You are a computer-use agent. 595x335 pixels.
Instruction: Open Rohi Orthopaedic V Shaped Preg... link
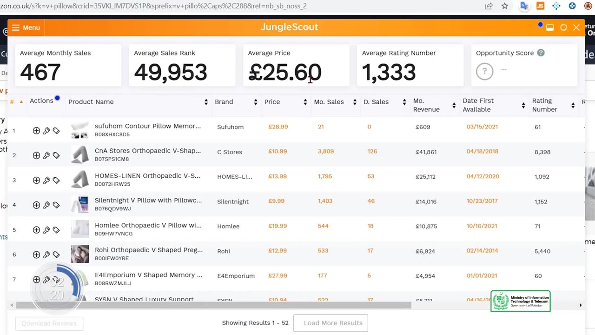tap(149, 250)
